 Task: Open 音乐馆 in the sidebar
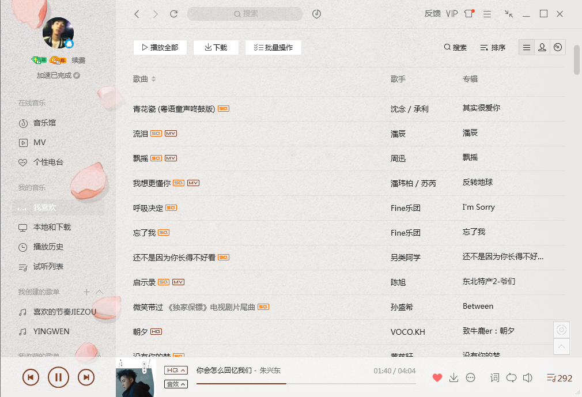(44, 123)
